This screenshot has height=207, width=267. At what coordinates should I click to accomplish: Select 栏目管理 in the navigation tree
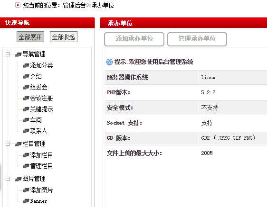(34, 144)
